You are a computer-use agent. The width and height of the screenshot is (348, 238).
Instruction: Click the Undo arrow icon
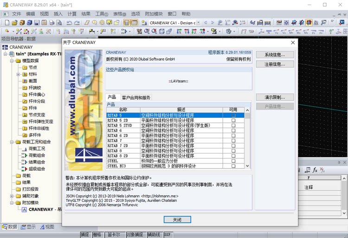pos(69,23)
